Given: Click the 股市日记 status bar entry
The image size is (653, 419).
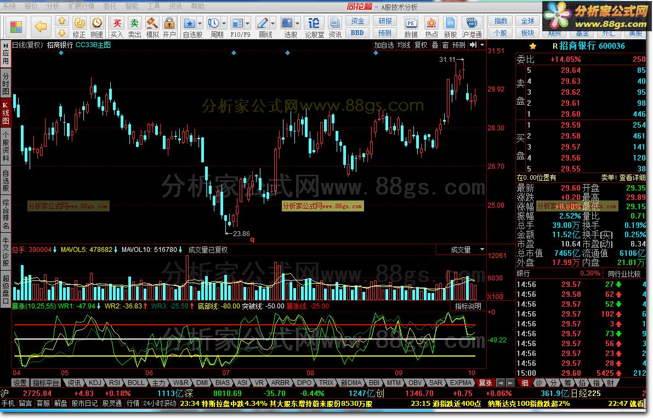Looking at the screenshot, I should [x=84, y=403].
